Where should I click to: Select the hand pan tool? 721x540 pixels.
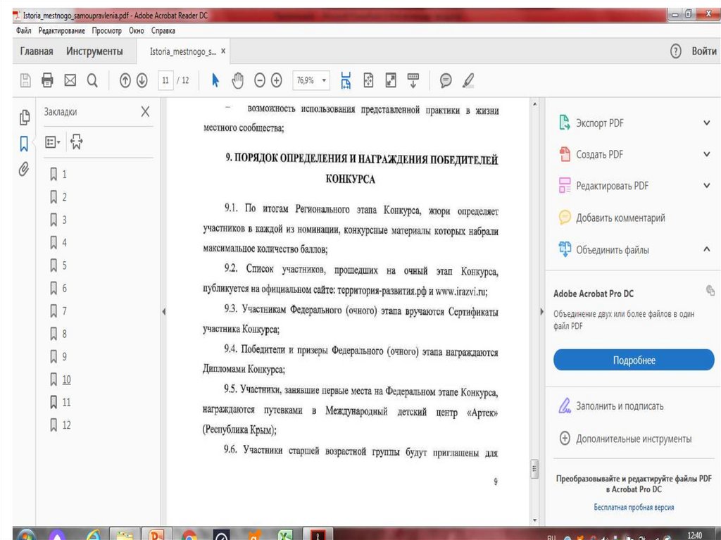click(237, 81)
